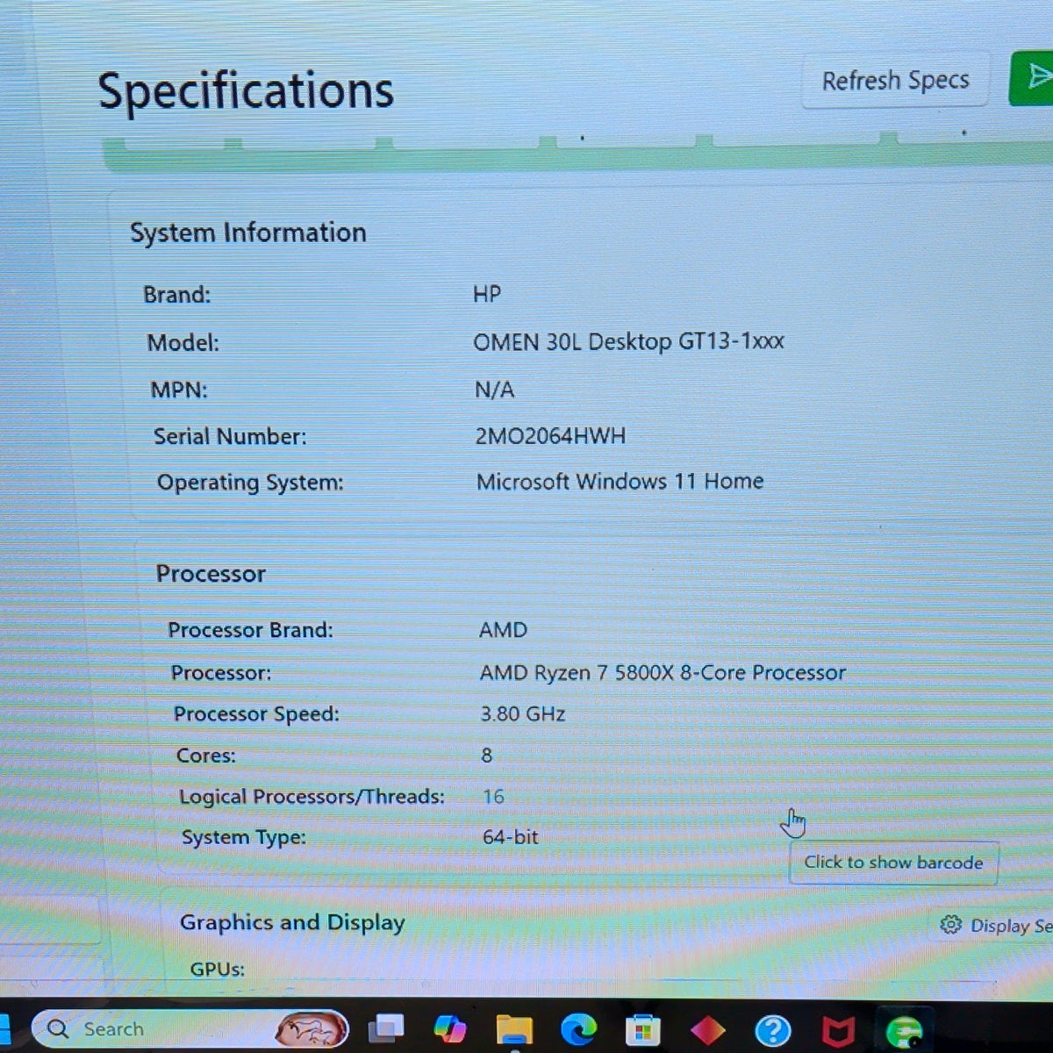Open the blue question mark help app
The width and height of the screenshot is (1053, 1053).
[x=772, y=1031]
